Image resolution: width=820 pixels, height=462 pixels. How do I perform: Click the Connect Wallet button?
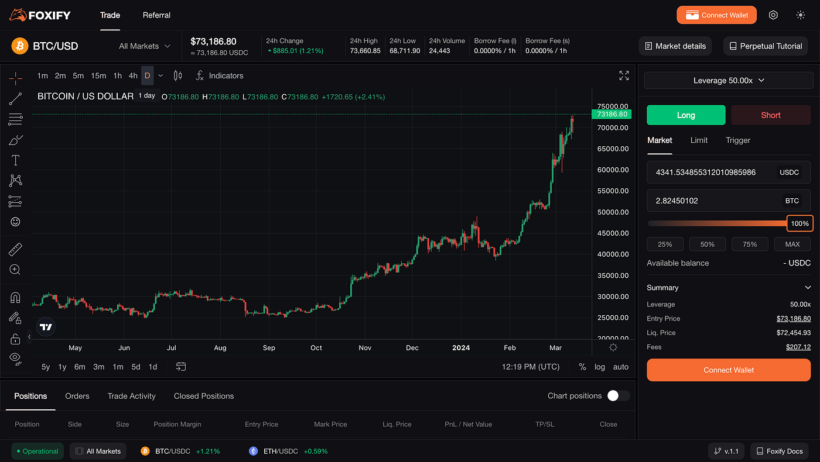tap(716, 15)
